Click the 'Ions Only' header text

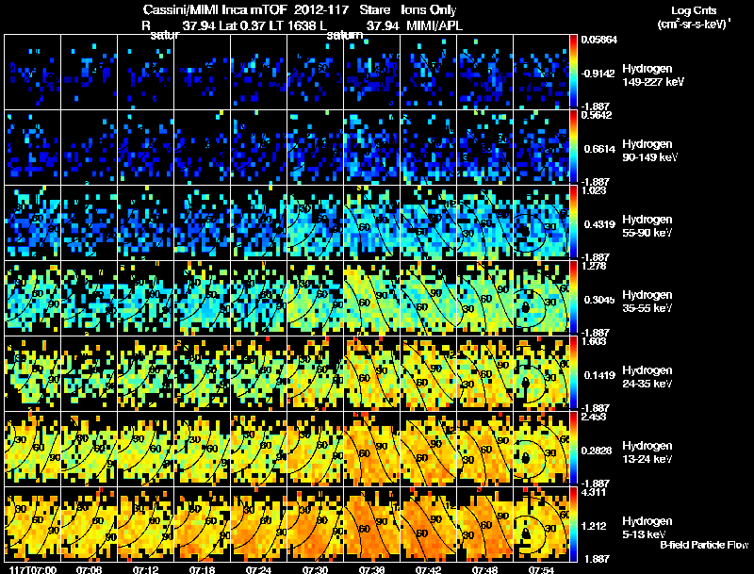[429, 10]
